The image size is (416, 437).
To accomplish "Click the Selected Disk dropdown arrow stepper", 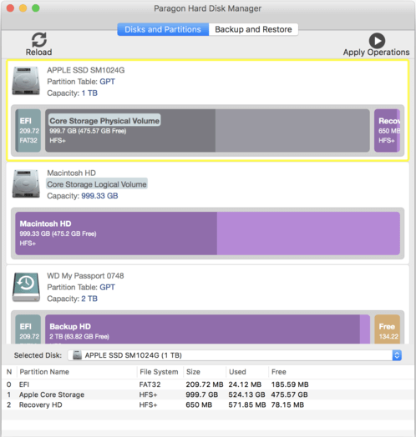I will (397, 355).
